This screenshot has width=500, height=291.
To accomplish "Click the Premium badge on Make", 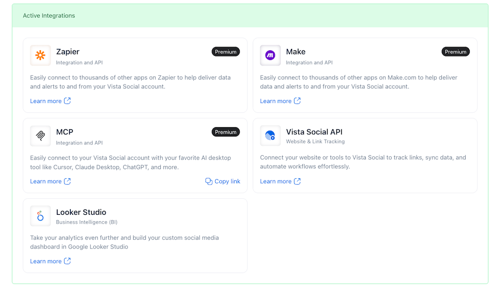I will (x=456, y=52).
